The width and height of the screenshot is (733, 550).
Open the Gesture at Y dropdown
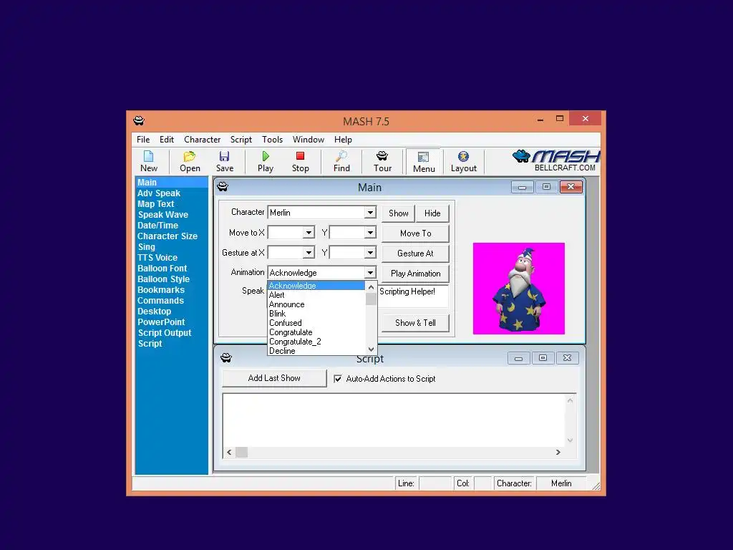pyautogui.click(x=370, y=253)
